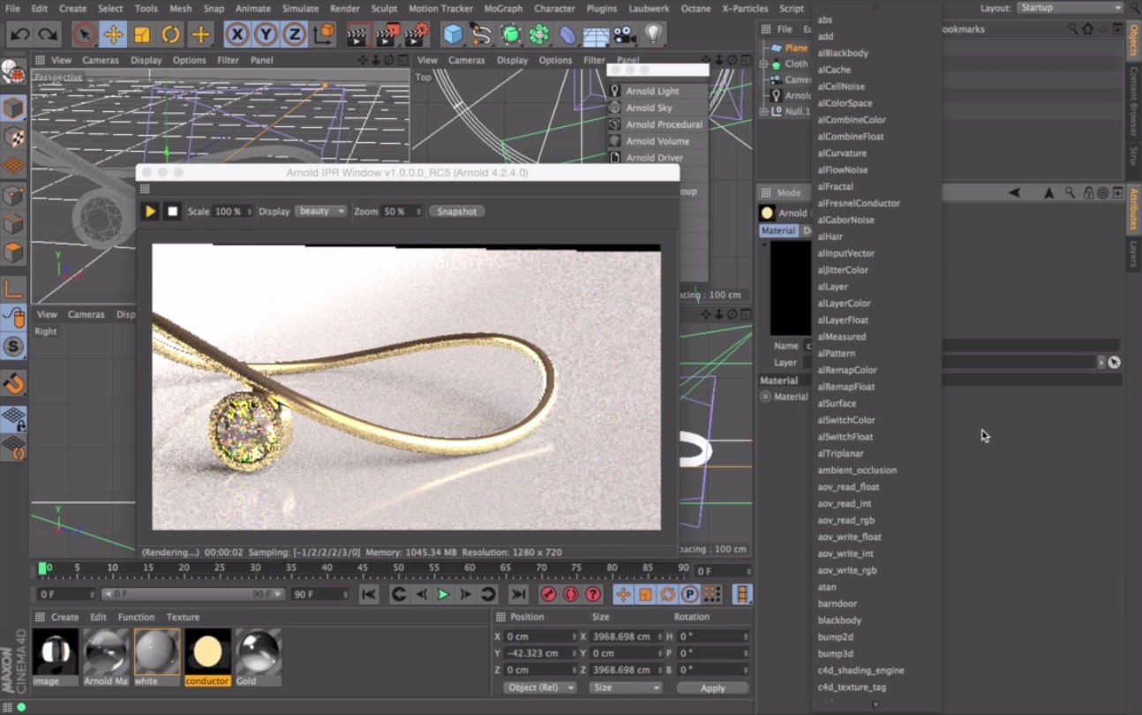Open material manager Create menu

64,617
